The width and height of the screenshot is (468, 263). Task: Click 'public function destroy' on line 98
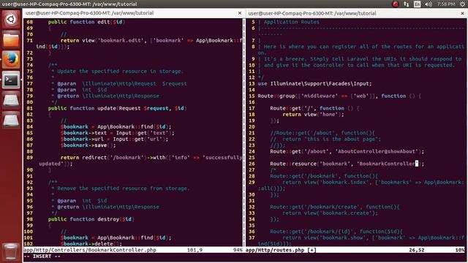click(83, 219)
